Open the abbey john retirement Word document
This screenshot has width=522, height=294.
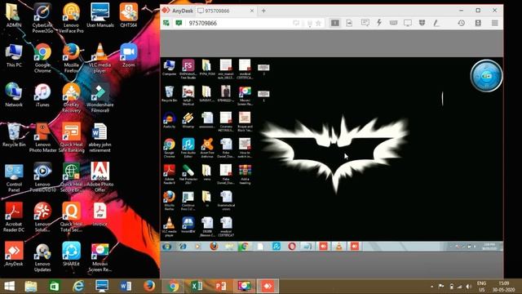[x=100, y=138]
